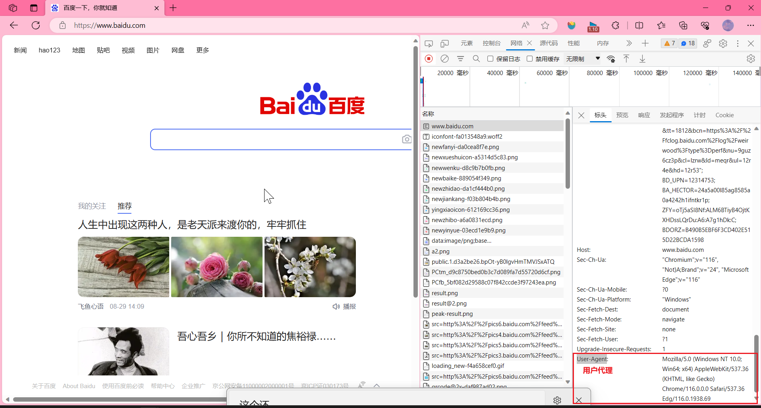
Task: Open the user profile avatar
Action: pos(728,25)
